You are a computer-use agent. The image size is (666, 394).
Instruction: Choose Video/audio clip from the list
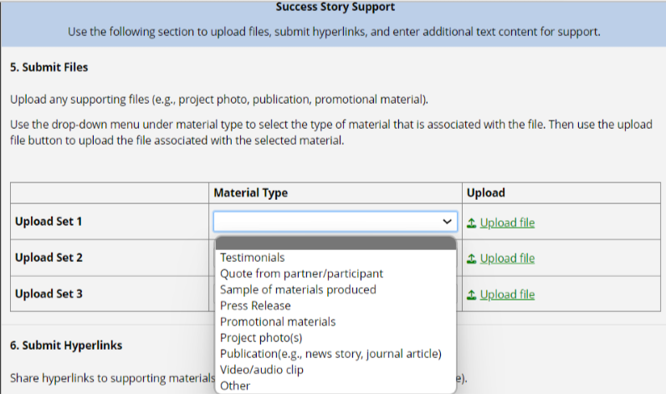[262, 370]
